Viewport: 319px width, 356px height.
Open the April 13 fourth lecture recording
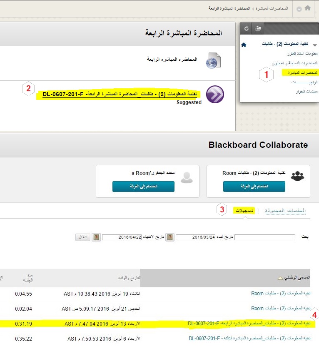point(249,324)
